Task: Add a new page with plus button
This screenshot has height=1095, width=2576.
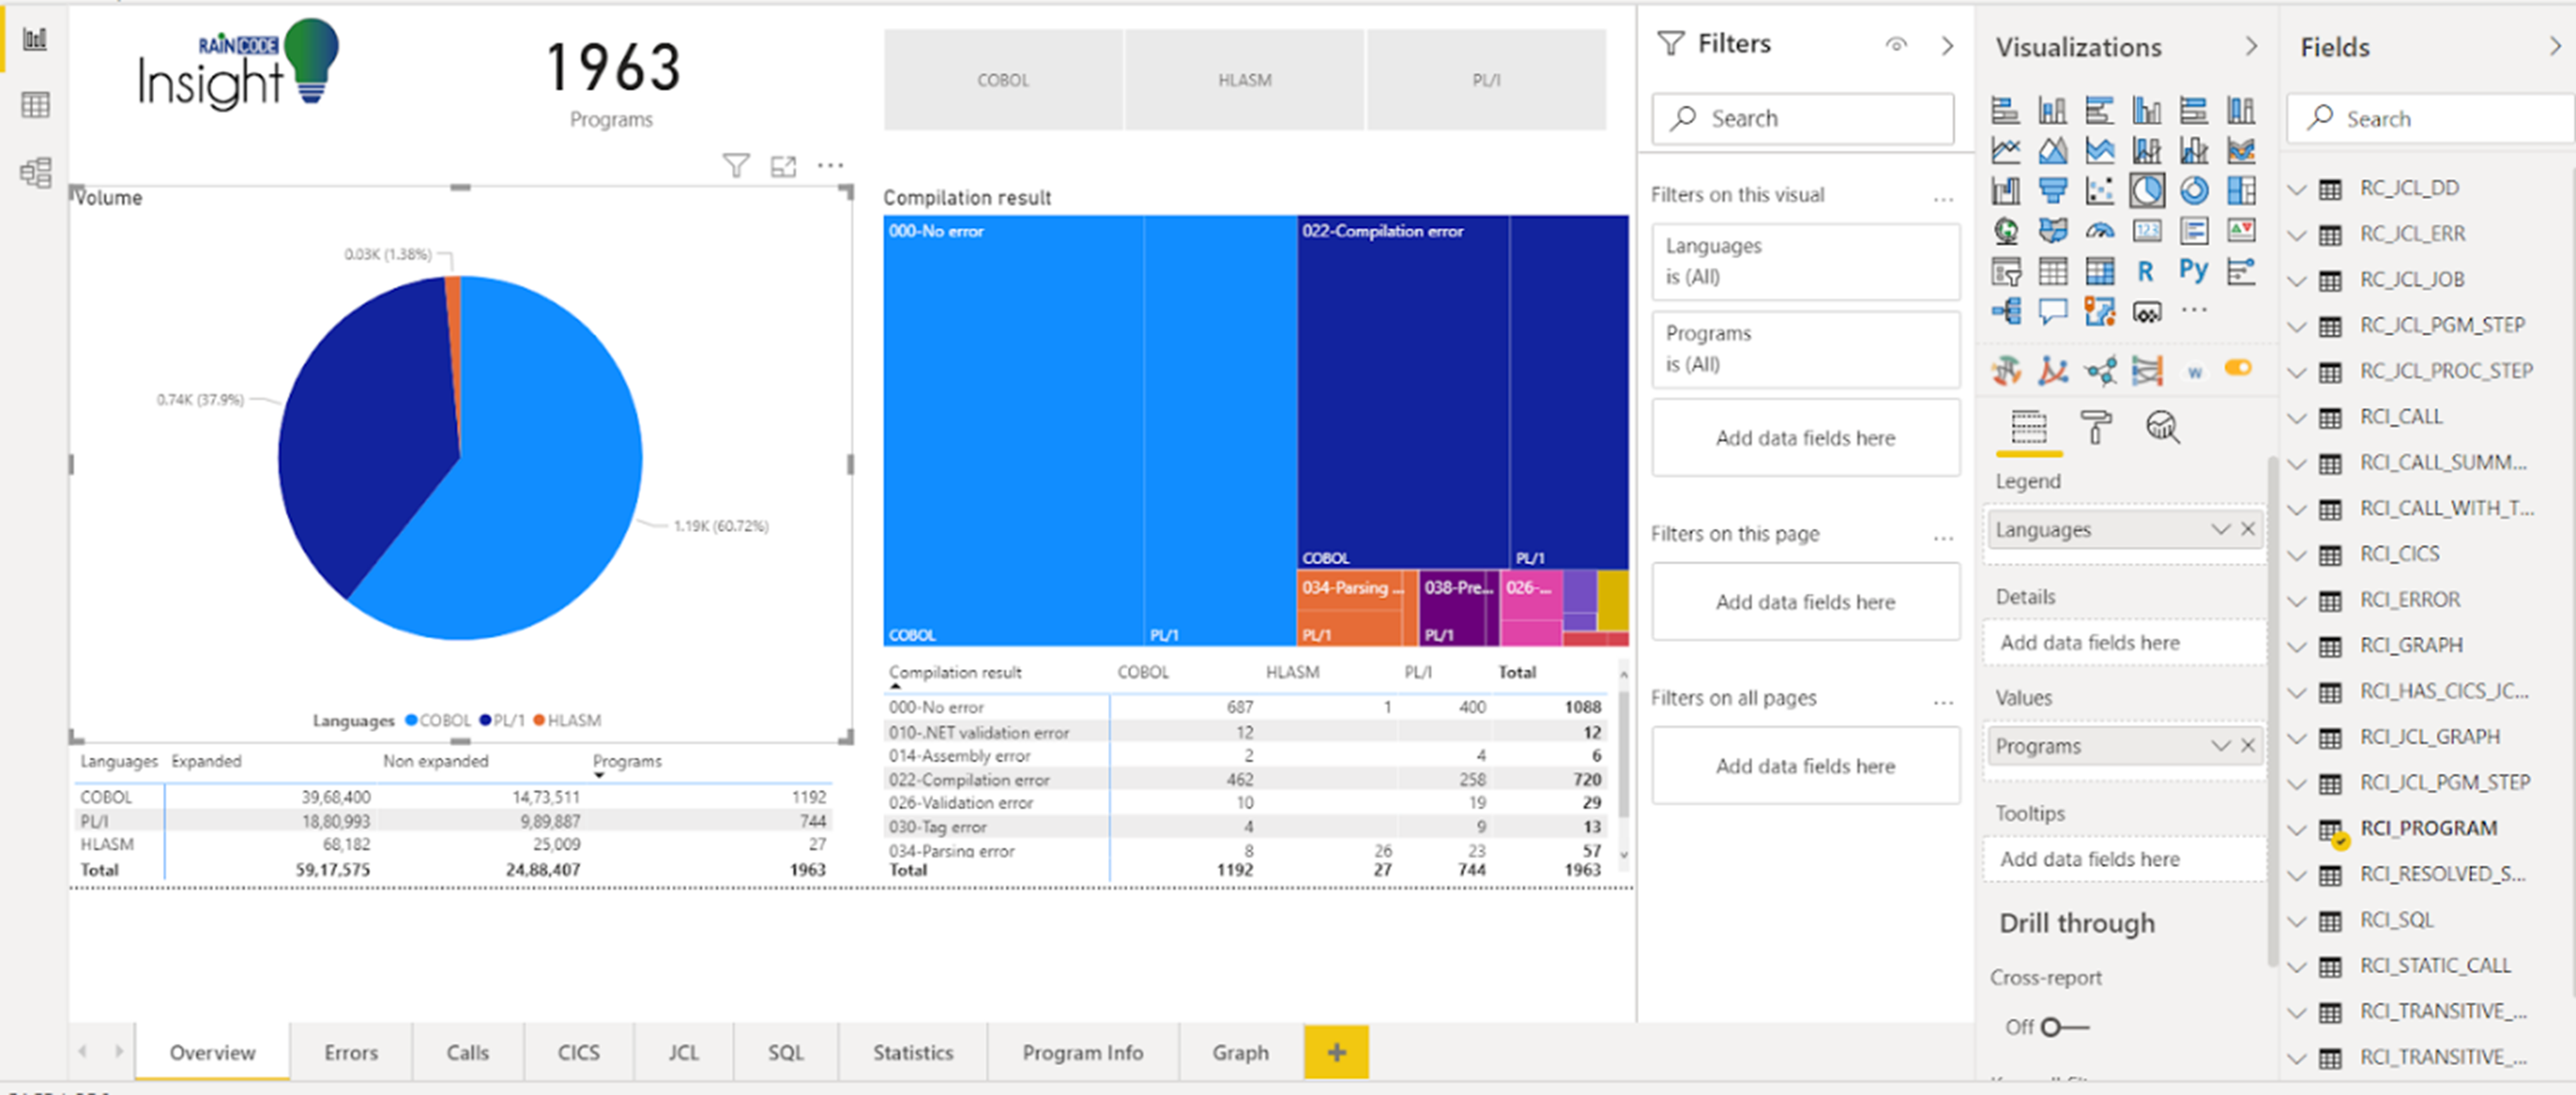Action: point(1336,1052)
